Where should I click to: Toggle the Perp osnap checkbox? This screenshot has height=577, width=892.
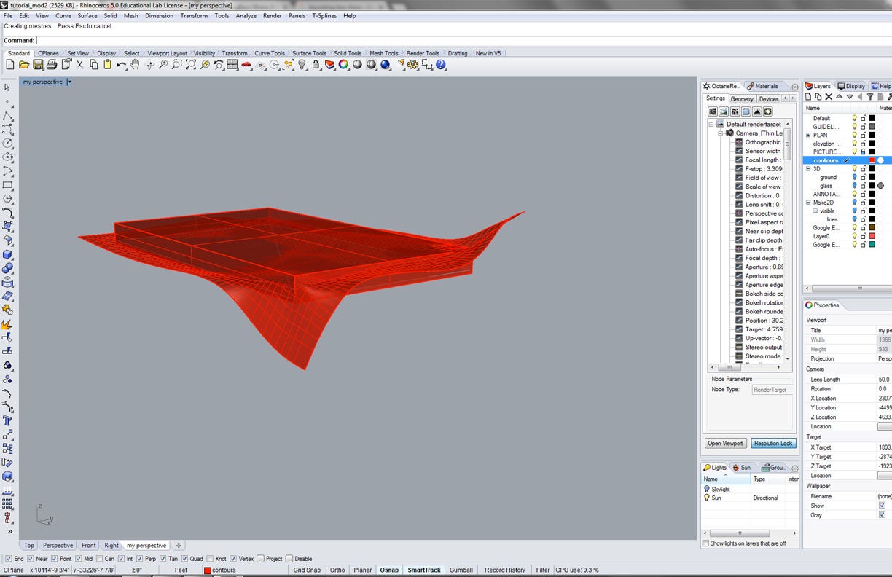coord(140,559)
